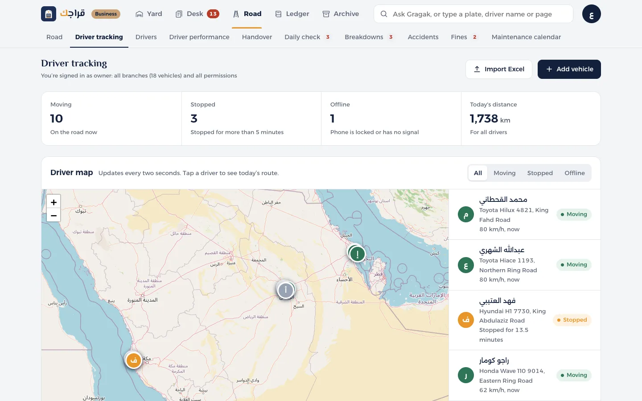Open the Breakdowns tab
Viewport: 642px width, 401px height.
pyautogui.click(x=369, y=37)
